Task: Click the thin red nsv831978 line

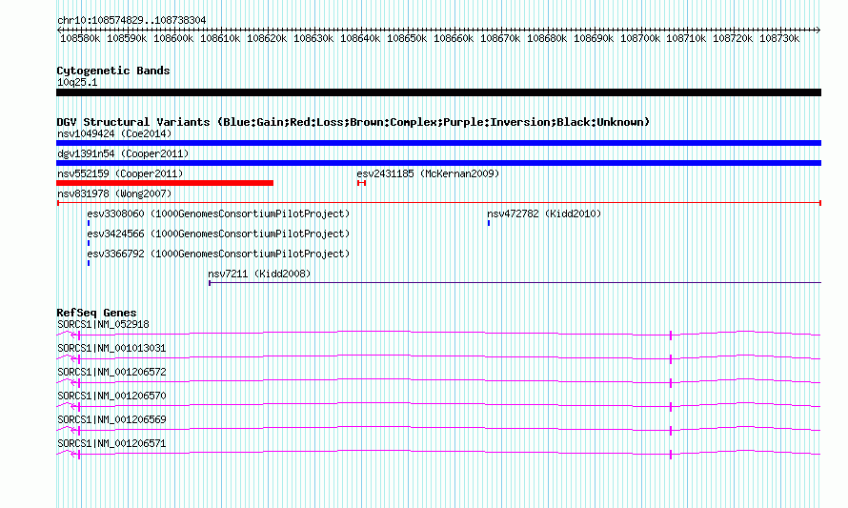Action: pyautogui.click(x=438, y=203)
